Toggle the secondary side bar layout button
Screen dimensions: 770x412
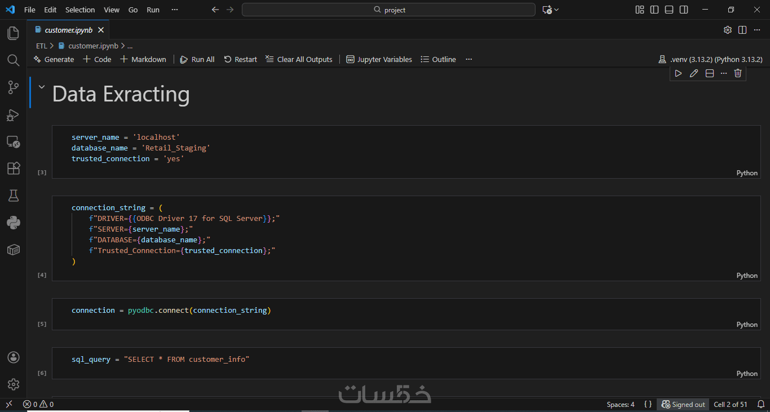point(684,10)
